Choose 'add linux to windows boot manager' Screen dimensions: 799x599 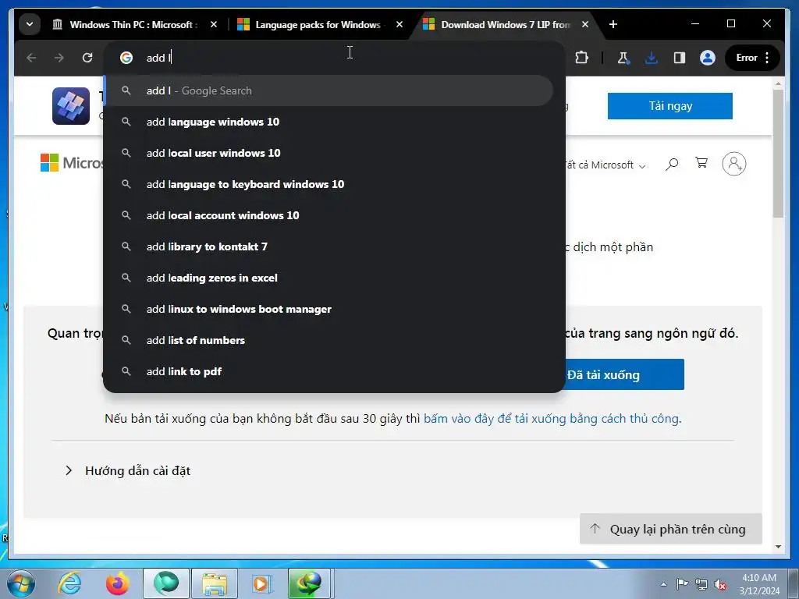pyautogui.click(x=328, y=309)
